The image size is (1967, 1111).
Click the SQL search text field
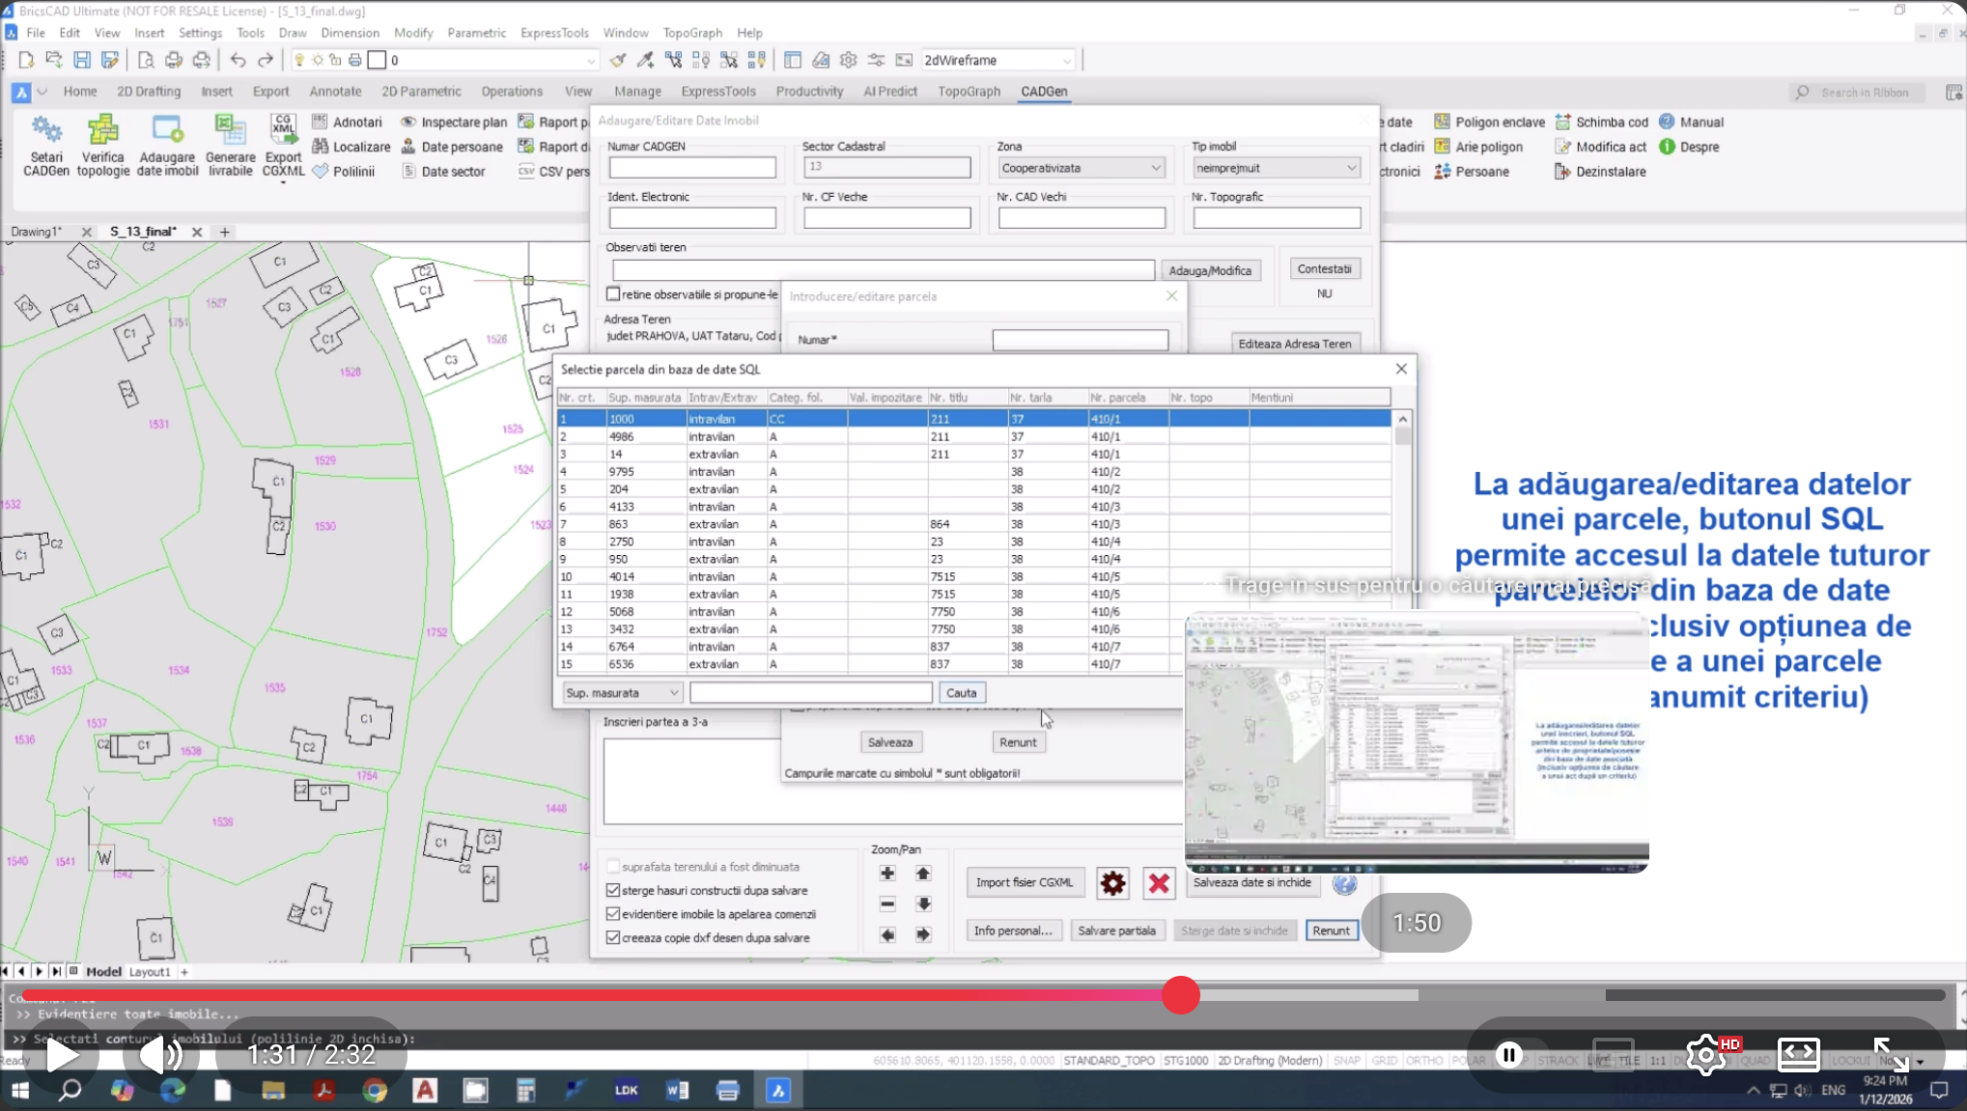(810, 693)
